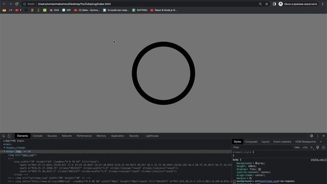Image resolution: width=327 pixels, height=184 pixels.
Task: Open the Event Listeners tab
Action: pos(282,142)
